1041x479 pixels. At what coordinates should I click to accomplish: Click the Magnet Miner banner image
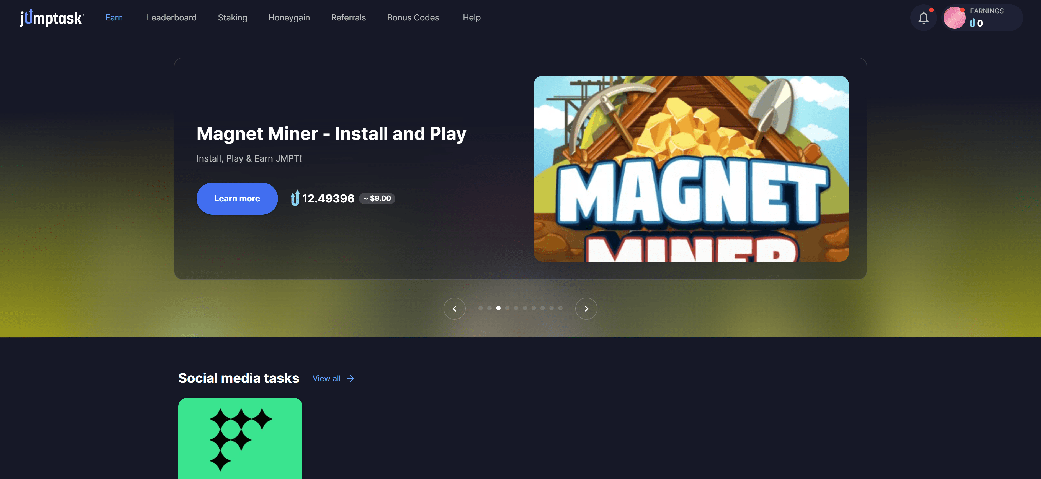691,168
